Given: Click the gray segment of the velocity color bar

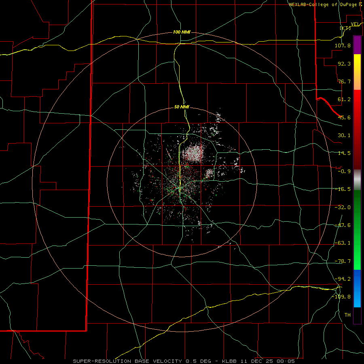Looking at the screenshot, I should [x=357, y=180].
